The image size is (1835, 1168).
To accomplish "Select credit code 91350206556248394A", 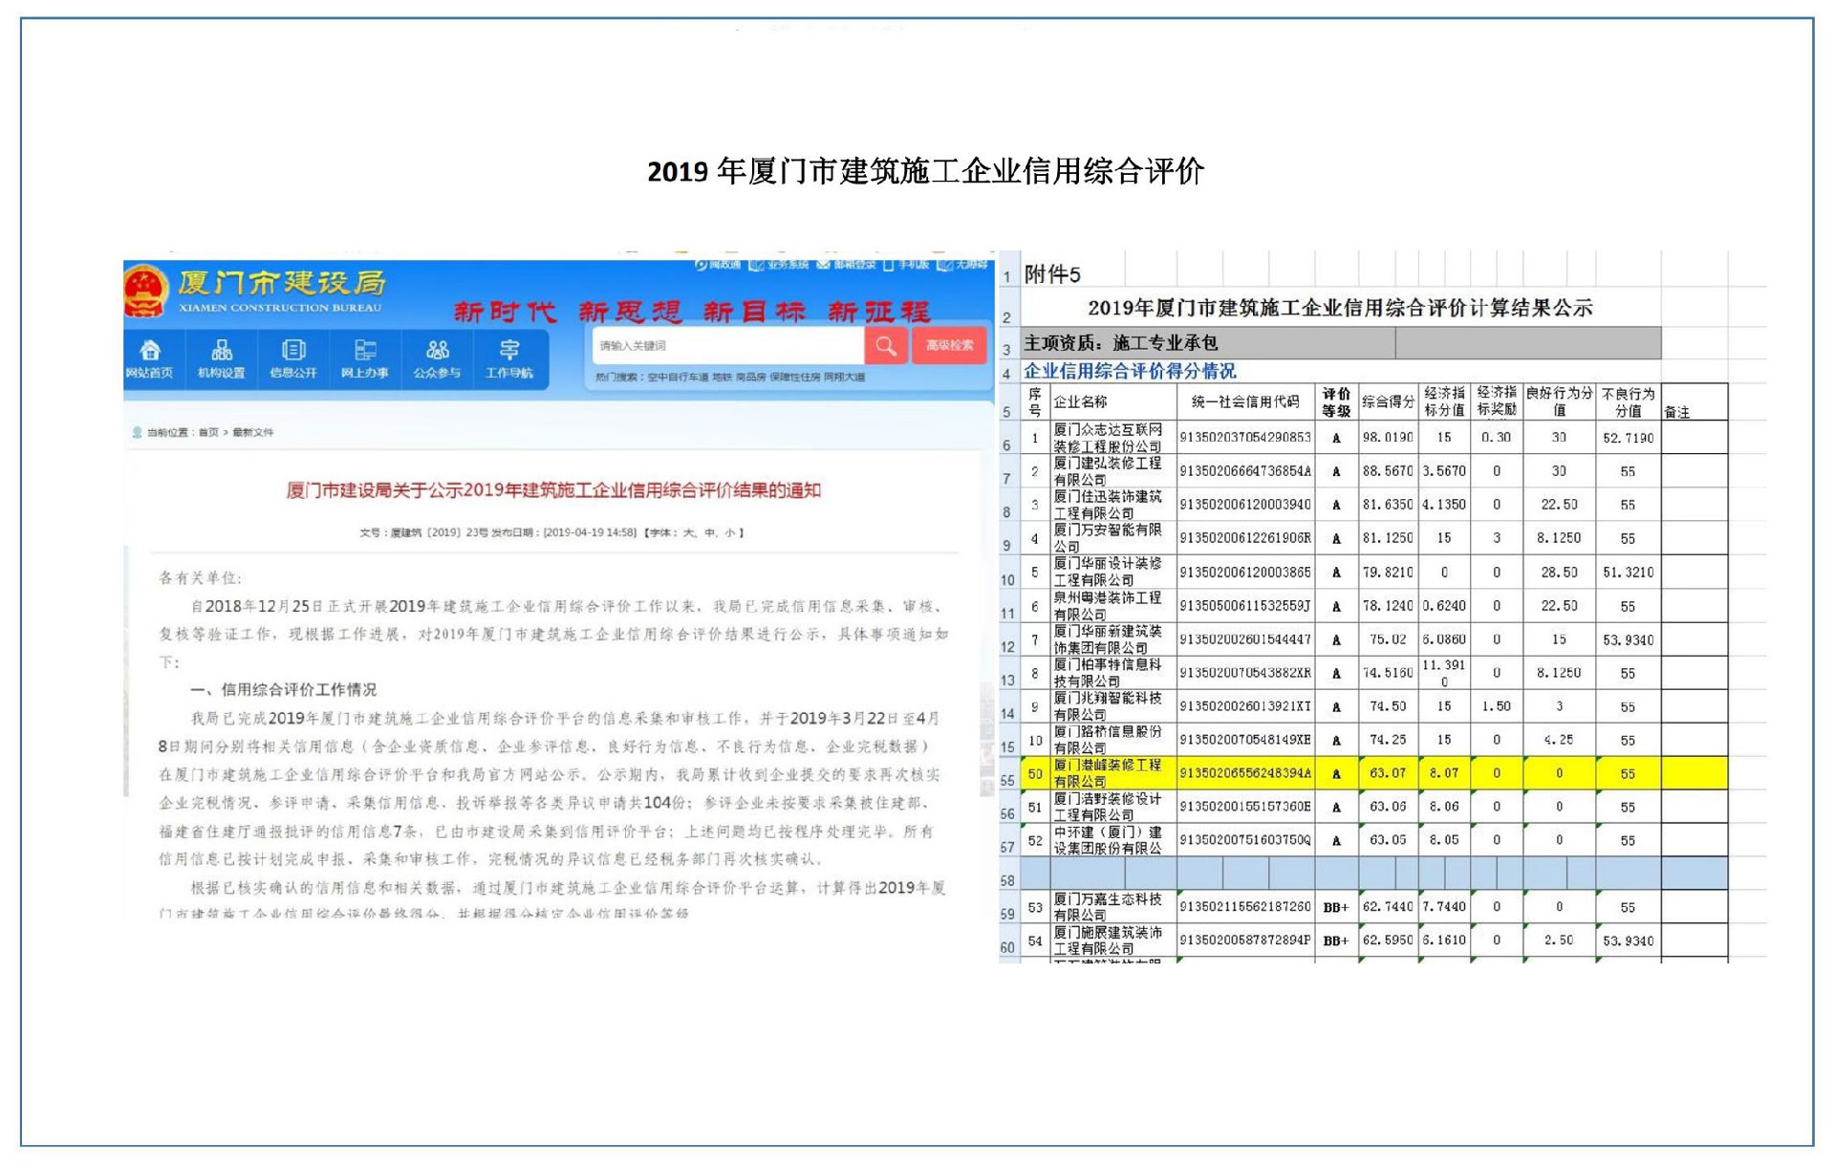I will point(1245,773).
